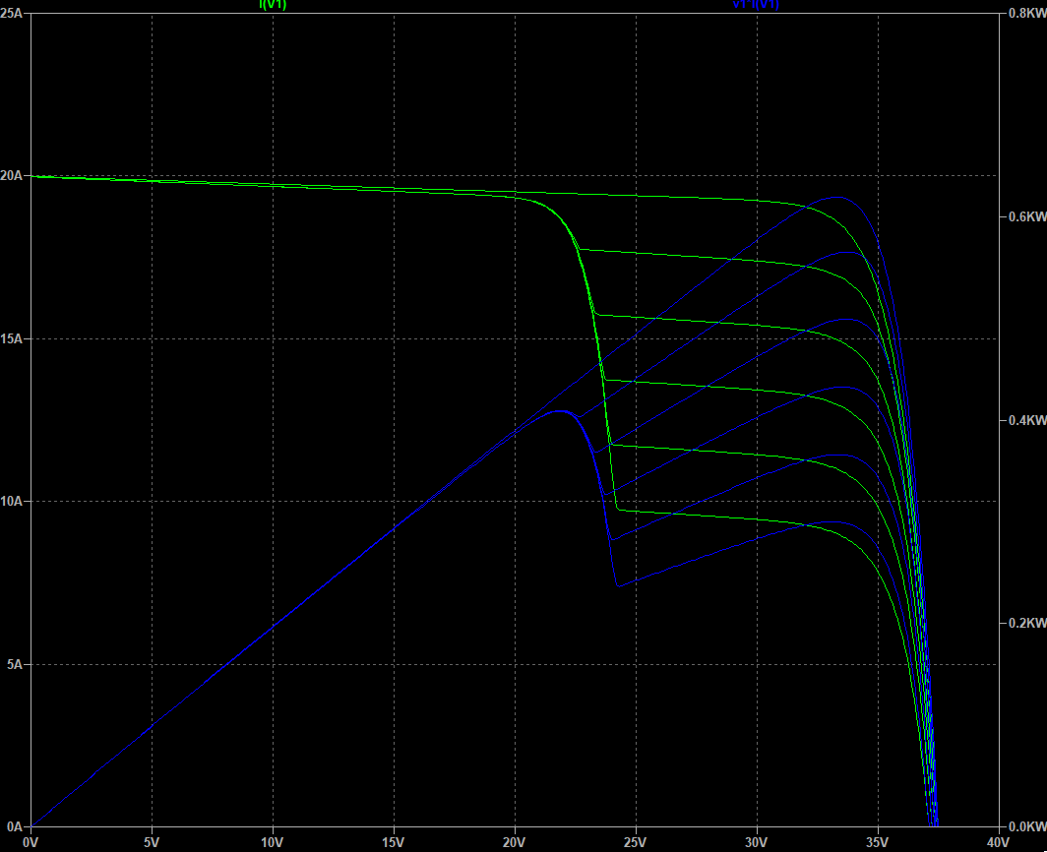This screenshot has height=852, width=1047.
Task: Click the 0.2KW label on power axis
Action: (x=1024, y=624)
